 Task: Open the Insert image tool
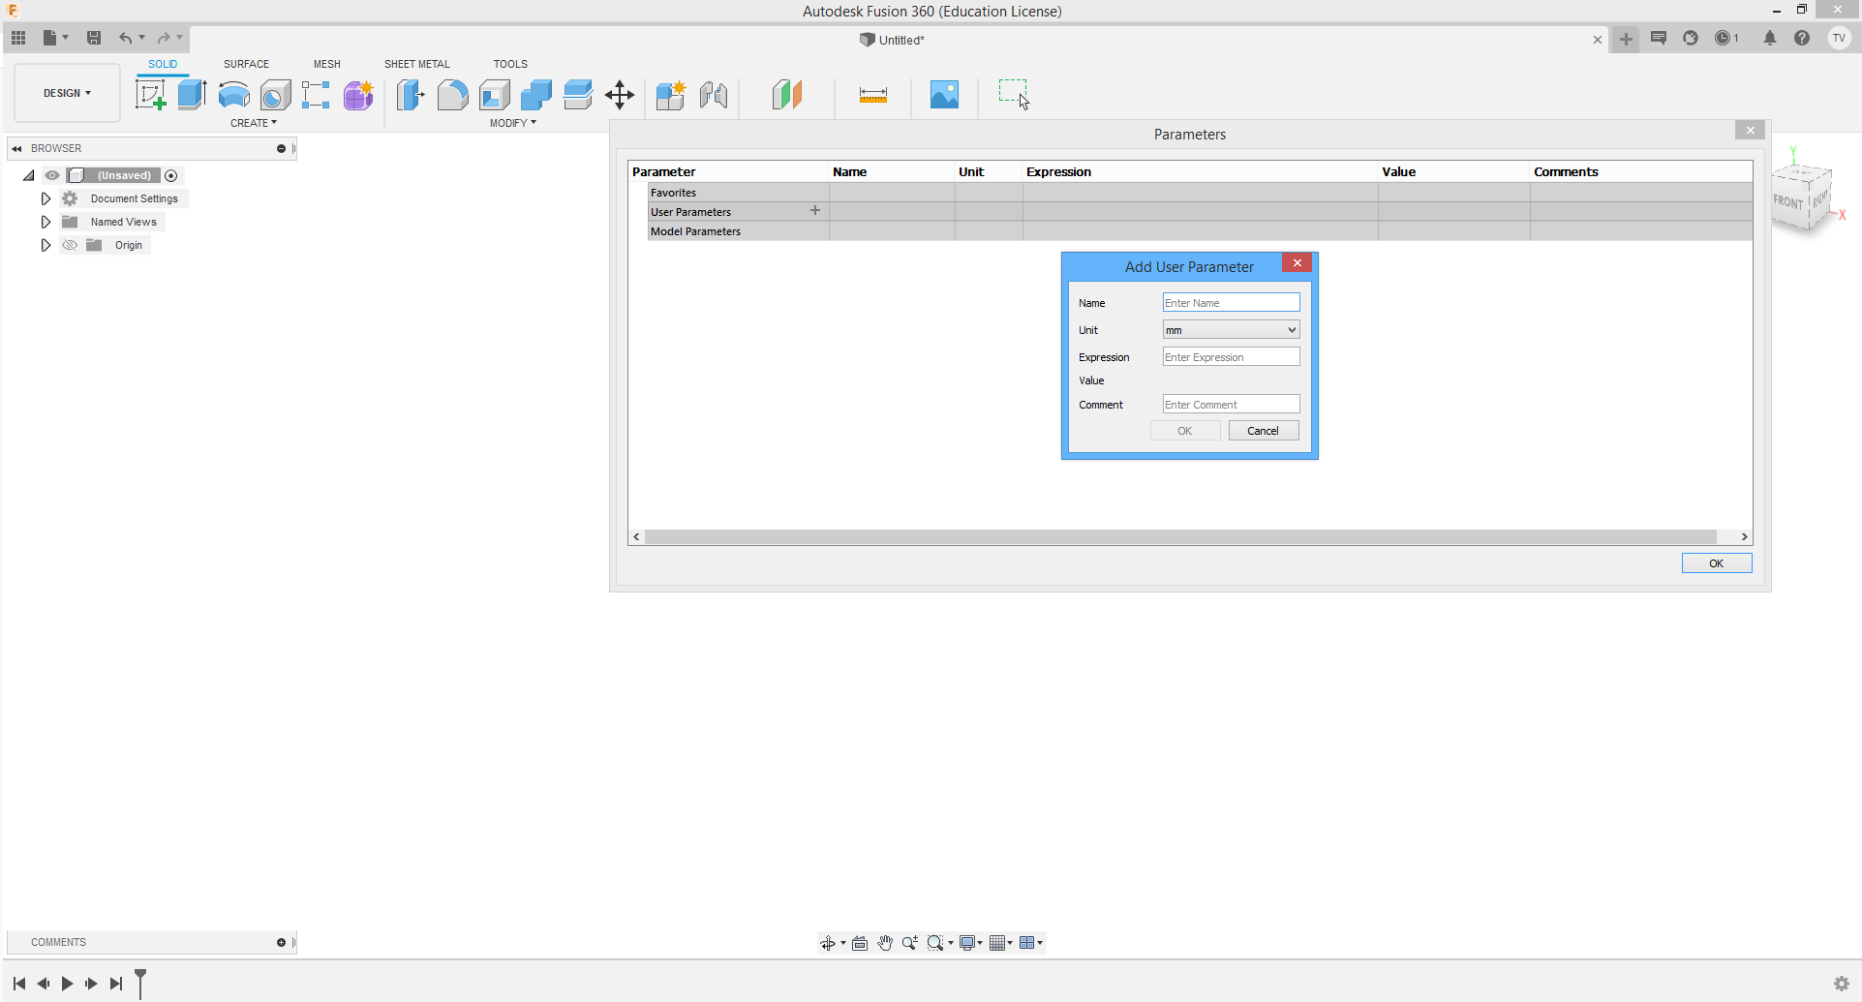pos(944,95)
